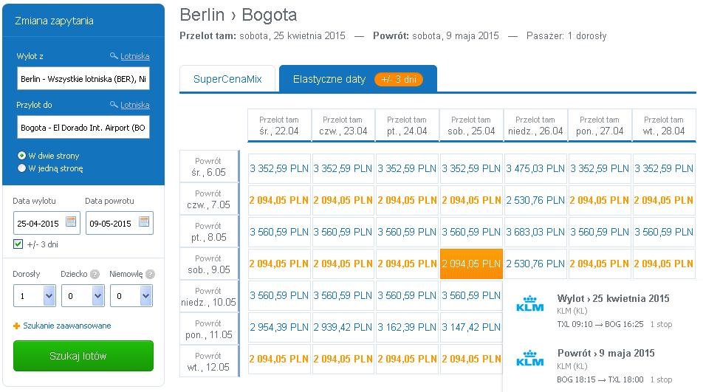Open the departure date calendar icon
This screenshot has width=703, height=392.
71,221
